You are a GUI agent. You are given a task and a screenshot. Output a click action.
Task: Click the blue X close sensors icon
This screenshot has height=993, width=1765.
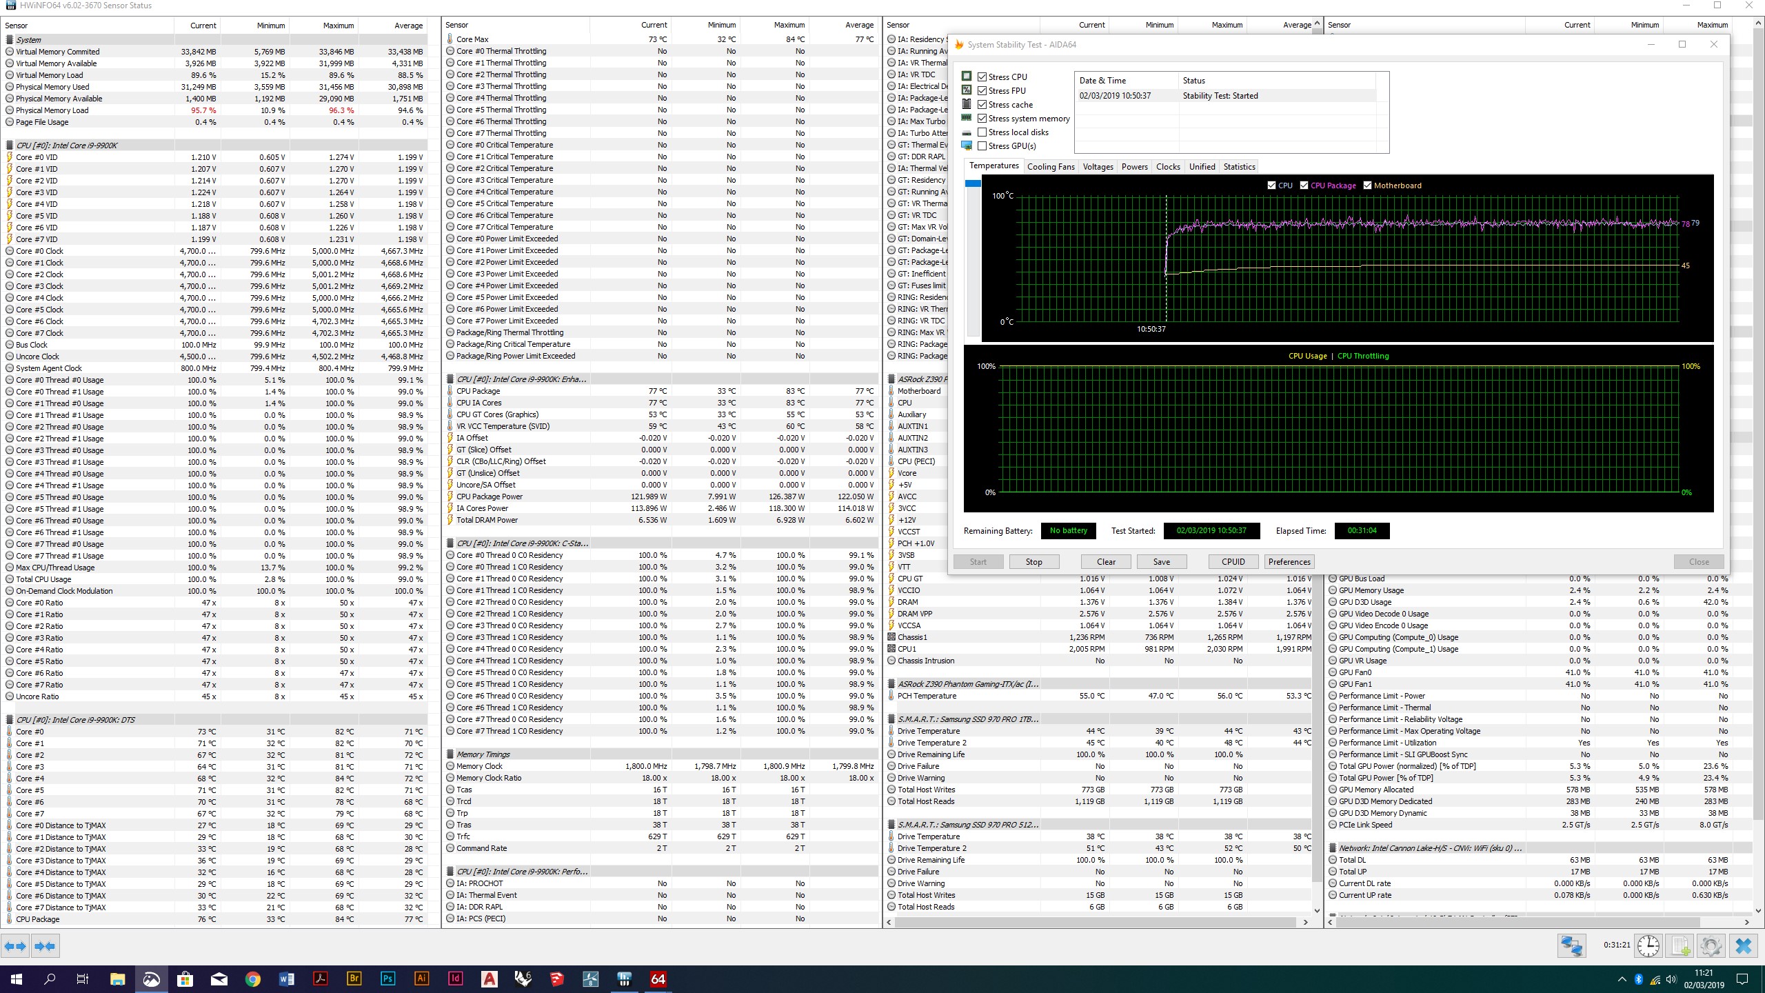(x=1743, y=945)
